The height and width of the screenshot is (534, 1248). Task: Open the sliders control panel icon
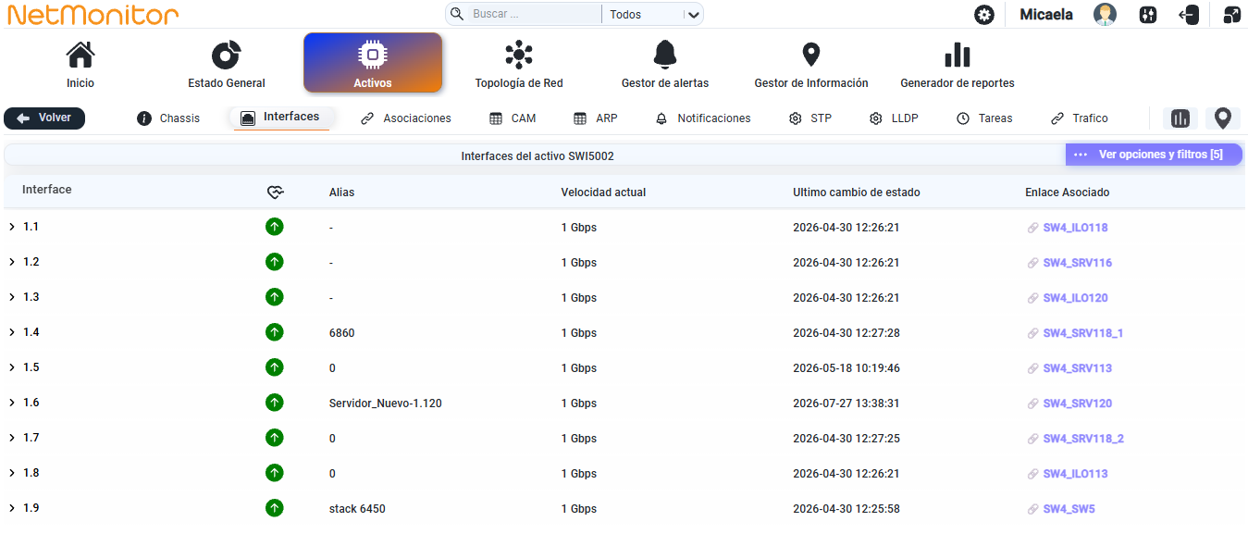point(1148,15)
